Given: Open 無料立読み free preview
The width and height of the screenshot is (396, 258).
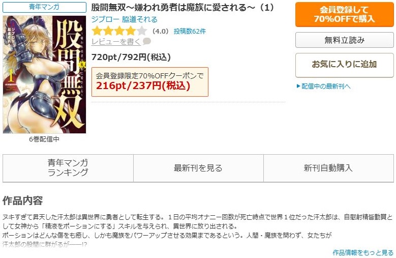Looking at the screenshot, I should click(345, 40).
